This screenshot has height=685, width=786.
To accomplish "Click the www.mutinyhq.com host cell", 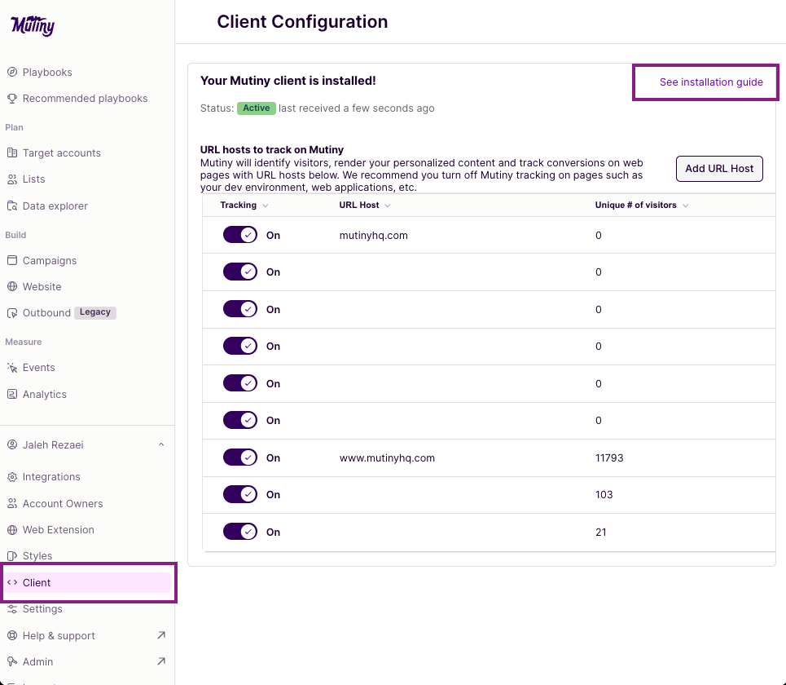I will (387, 457).
